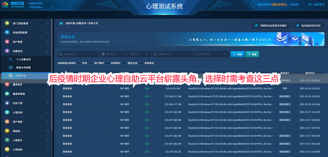328x157 pixels.
Task: Click timestamp 2025-10-17 11:01:49
Action: coord(310,112)
